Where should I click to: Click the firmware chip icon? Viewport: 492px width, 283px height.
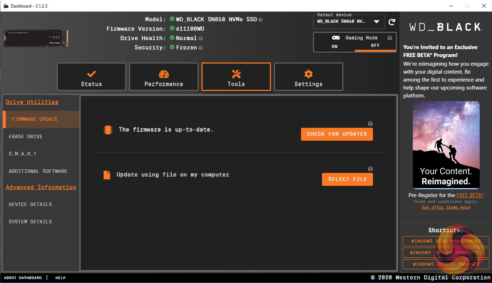pyautogui.click(x=108, y=130)
